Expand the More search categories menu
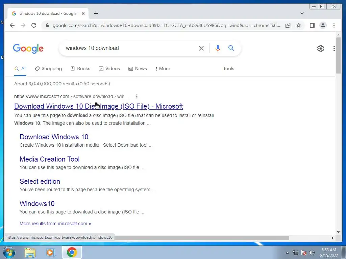Viewport: 346px width, 259px height. [163, 69]
